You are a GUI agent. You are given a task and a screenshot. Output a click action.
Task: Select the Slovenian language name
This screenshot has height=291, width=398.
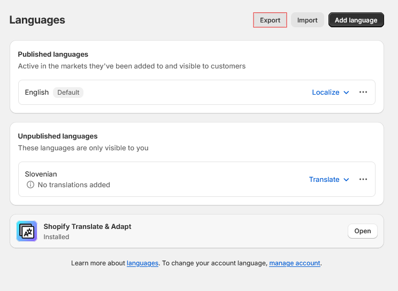pos(41,174)
